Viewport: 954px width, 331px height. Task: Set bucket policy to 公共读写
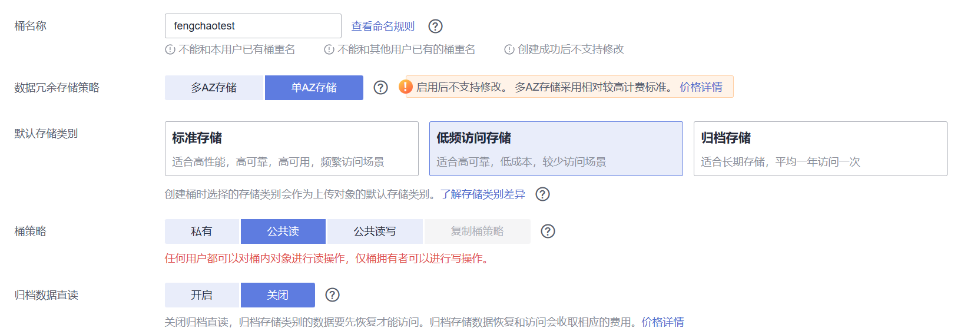coord(375,231)
